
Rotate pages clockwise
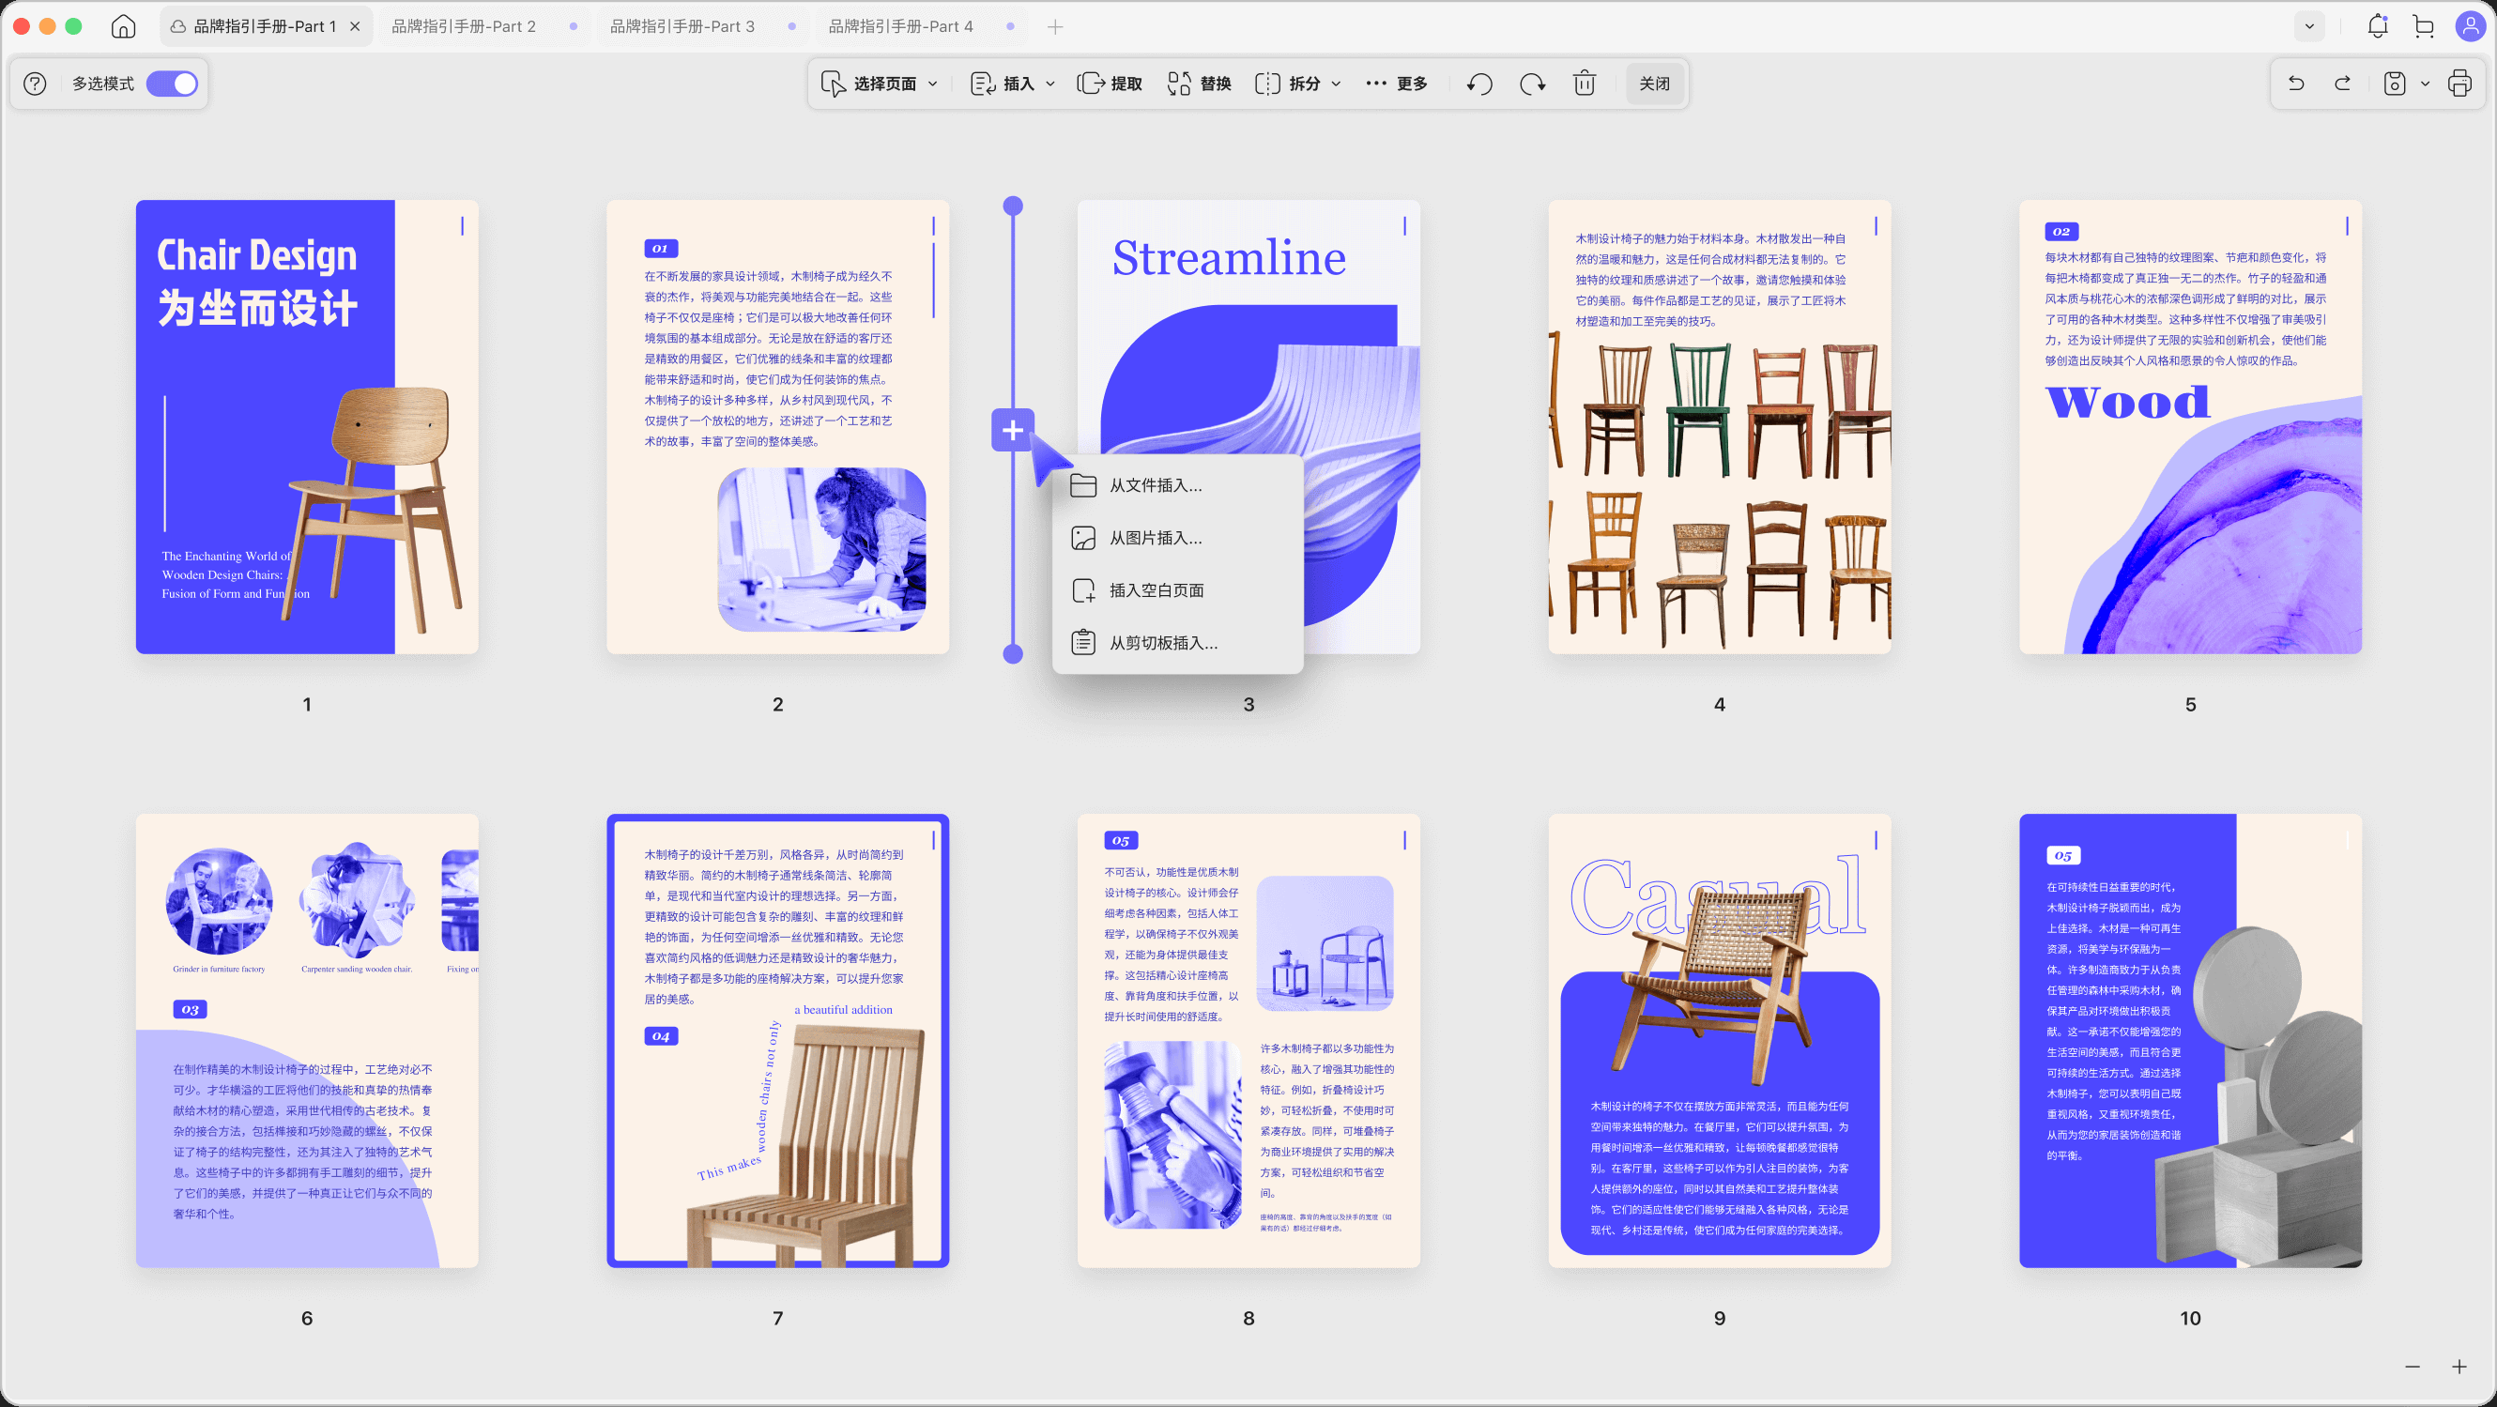(x=1532, y=84)
